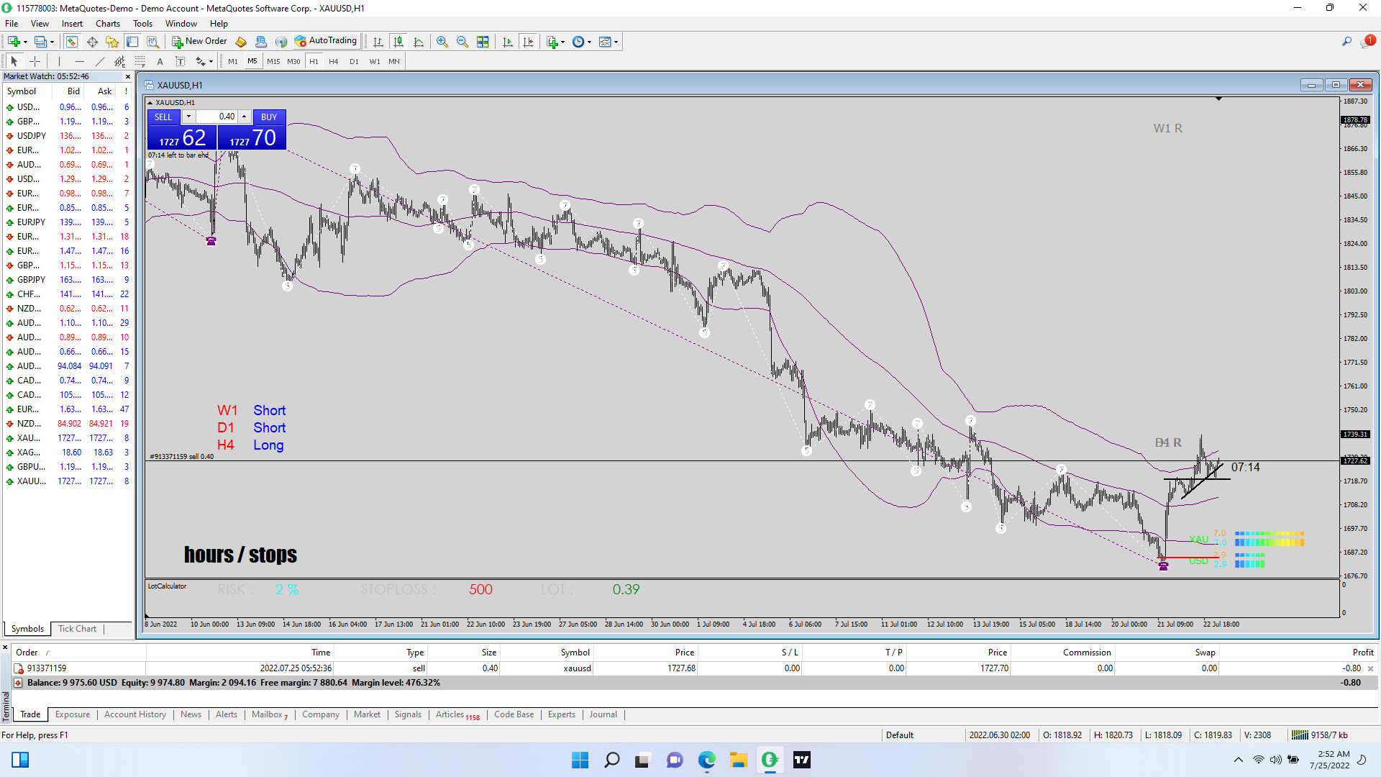Select the crosshair cursor tool
1381x777 pixels.
point(35,61)
